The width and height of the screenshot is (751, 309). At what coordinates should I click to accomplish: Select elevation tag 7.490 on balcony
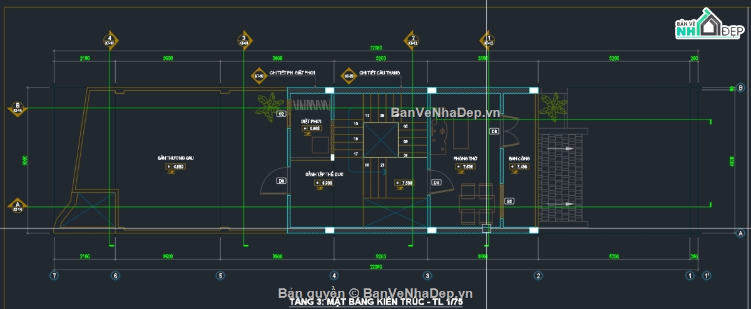click(519, 167)
